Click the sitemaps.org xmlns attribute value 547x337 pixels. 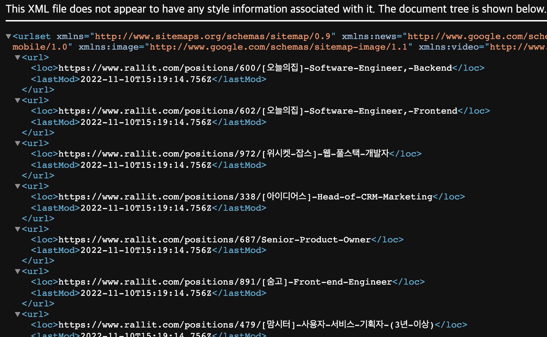tap(213, 36)
